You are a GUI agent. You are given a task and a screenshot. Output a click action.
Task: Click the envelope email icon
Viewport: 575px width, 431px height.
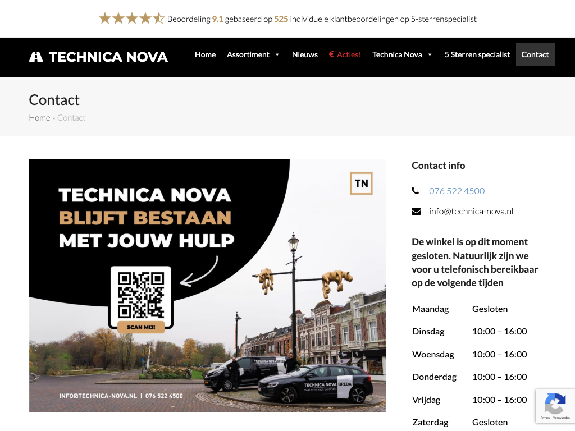(416, 212)
